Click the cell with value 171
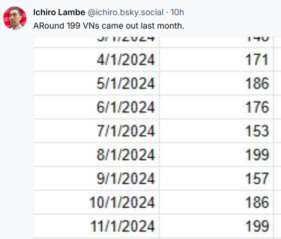The height and width of the screenshot is (239, 281). [x=216, y=59]
